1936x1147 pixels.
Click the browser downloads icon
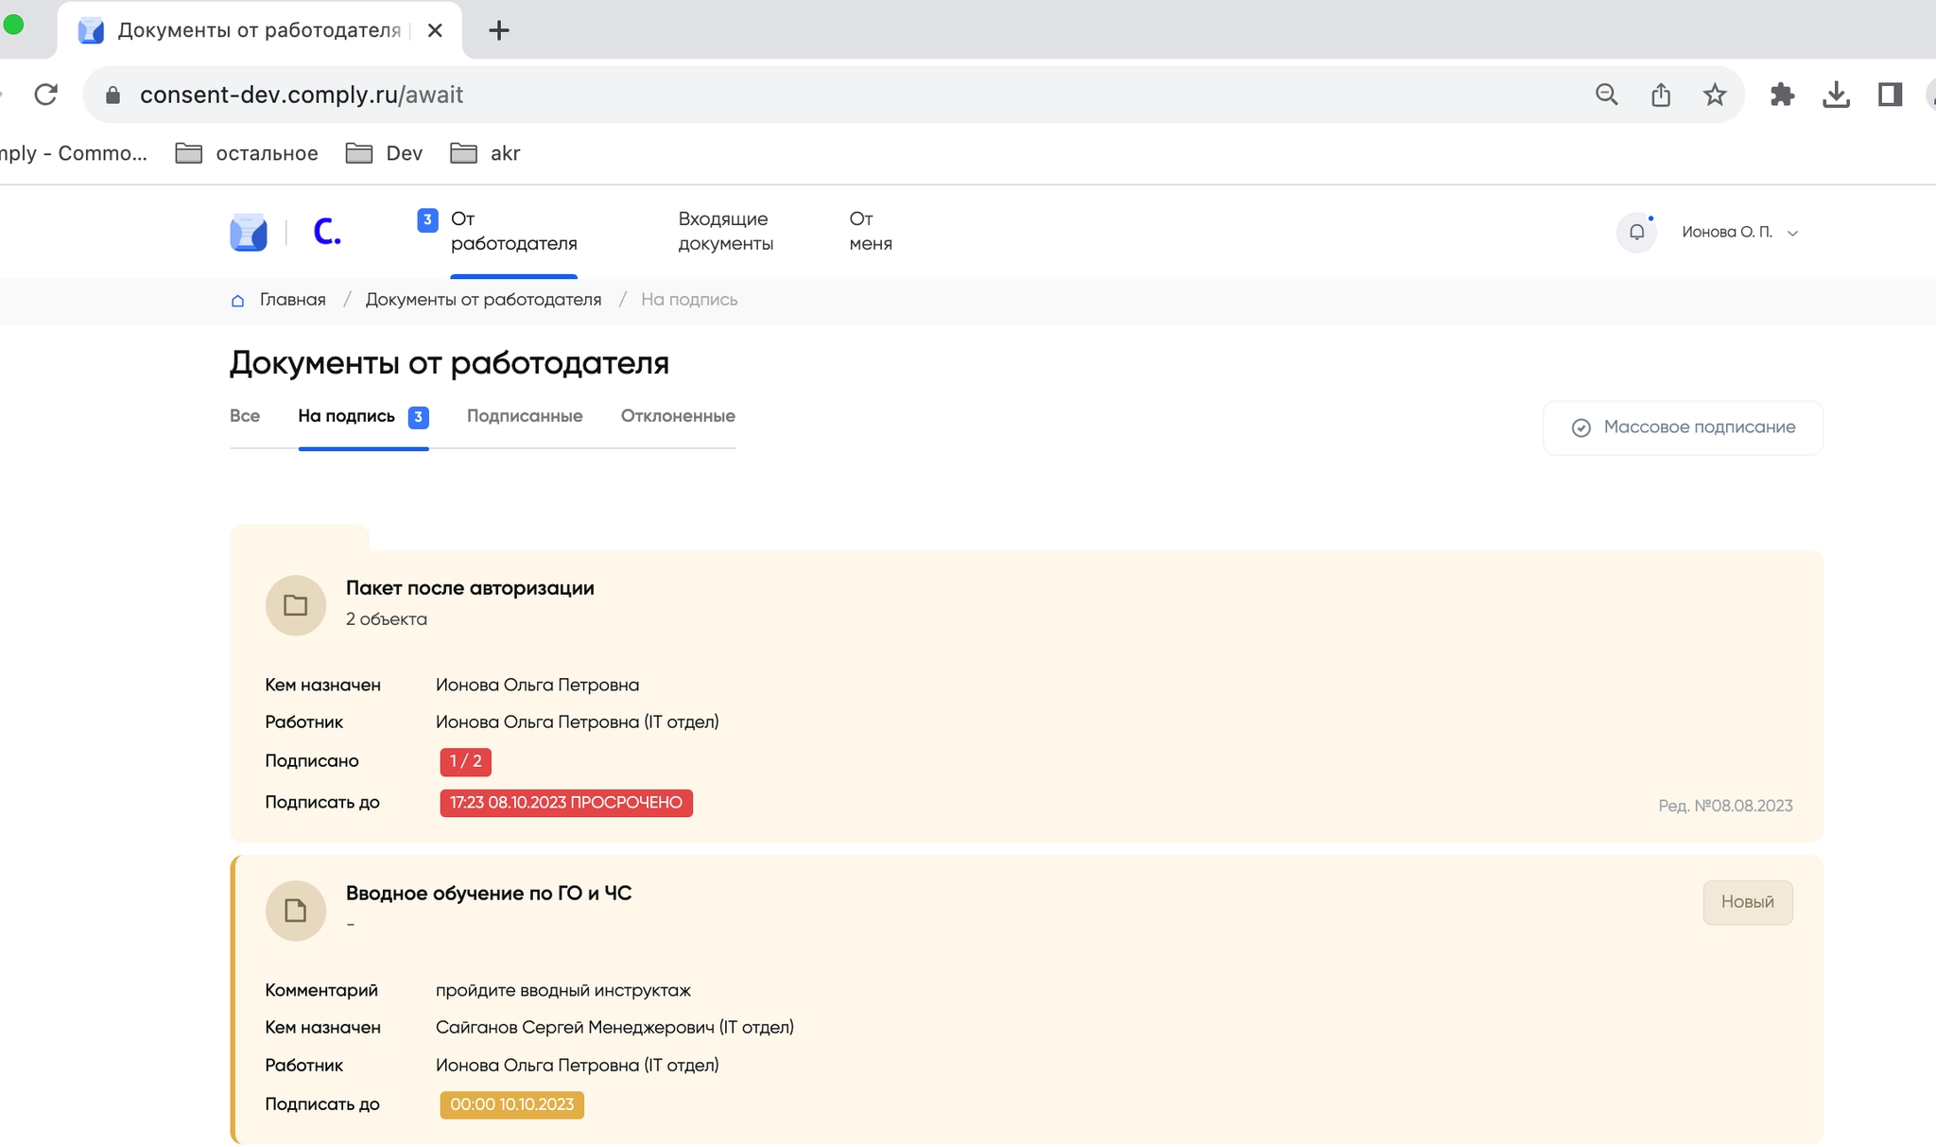pos(1836,95)
